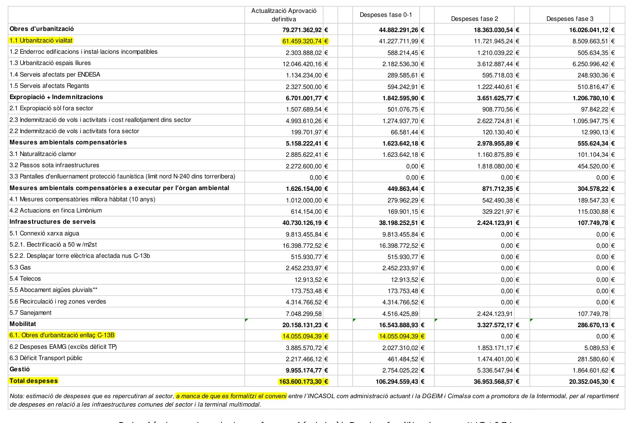Select '5.6 Recirculació i reg zones verdes'
This screenshot has height=423, width=635.
58,302
